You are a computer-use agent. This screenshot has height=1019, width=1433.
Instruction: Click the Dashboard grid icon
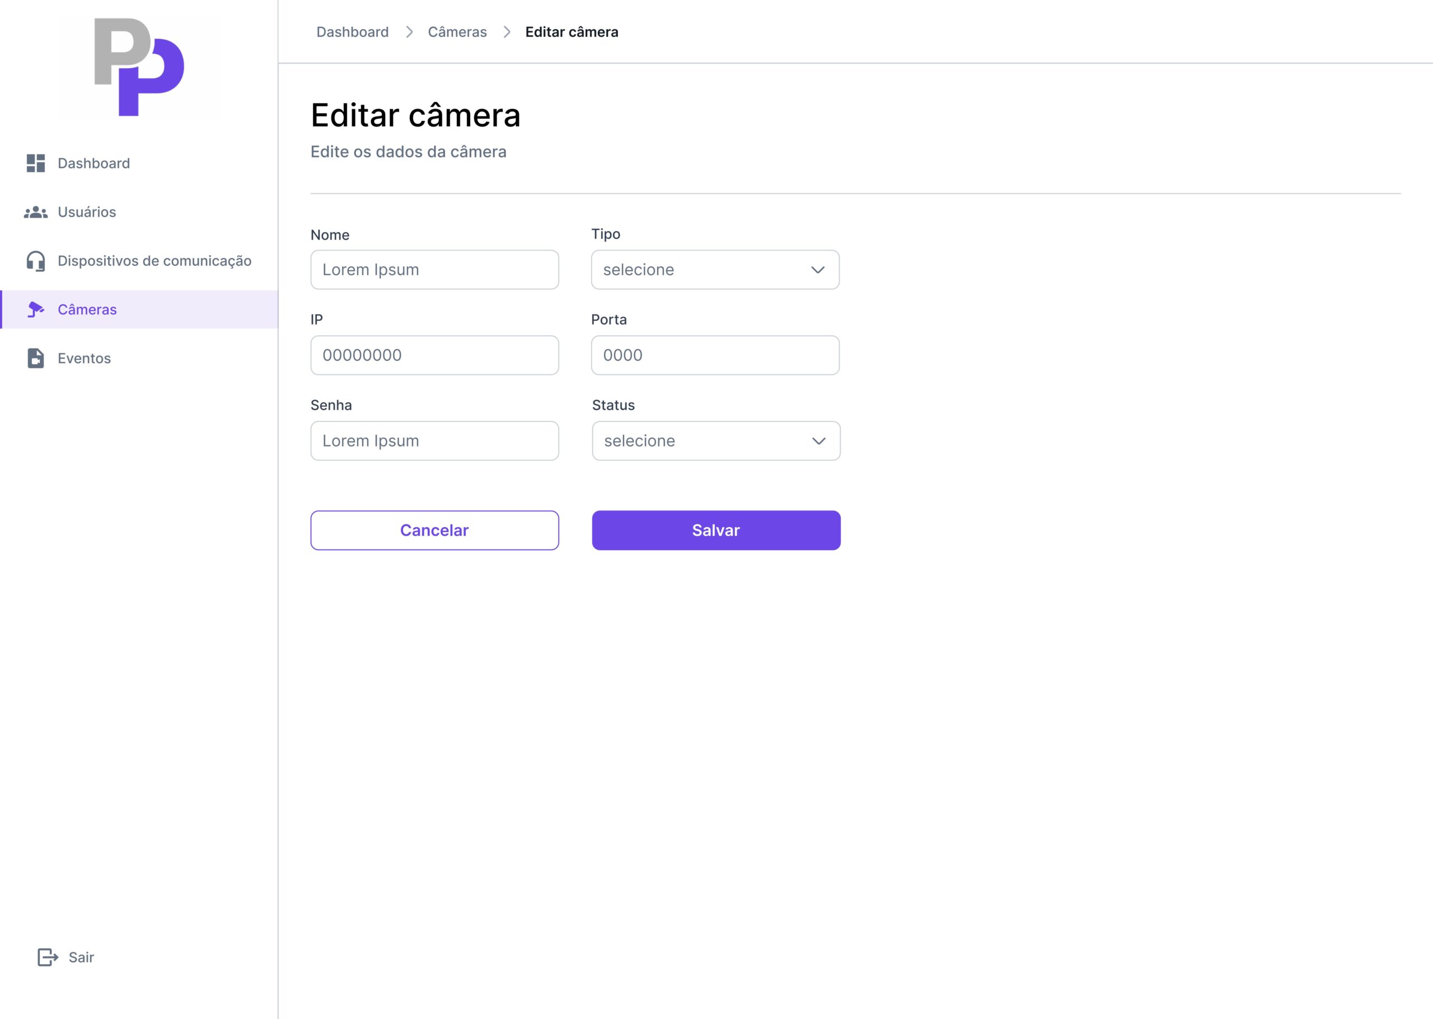point(36,163)
